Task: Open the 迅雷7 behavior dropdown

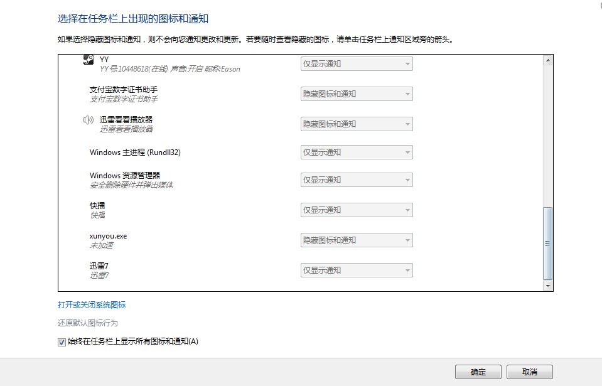Action: (357, 271)
